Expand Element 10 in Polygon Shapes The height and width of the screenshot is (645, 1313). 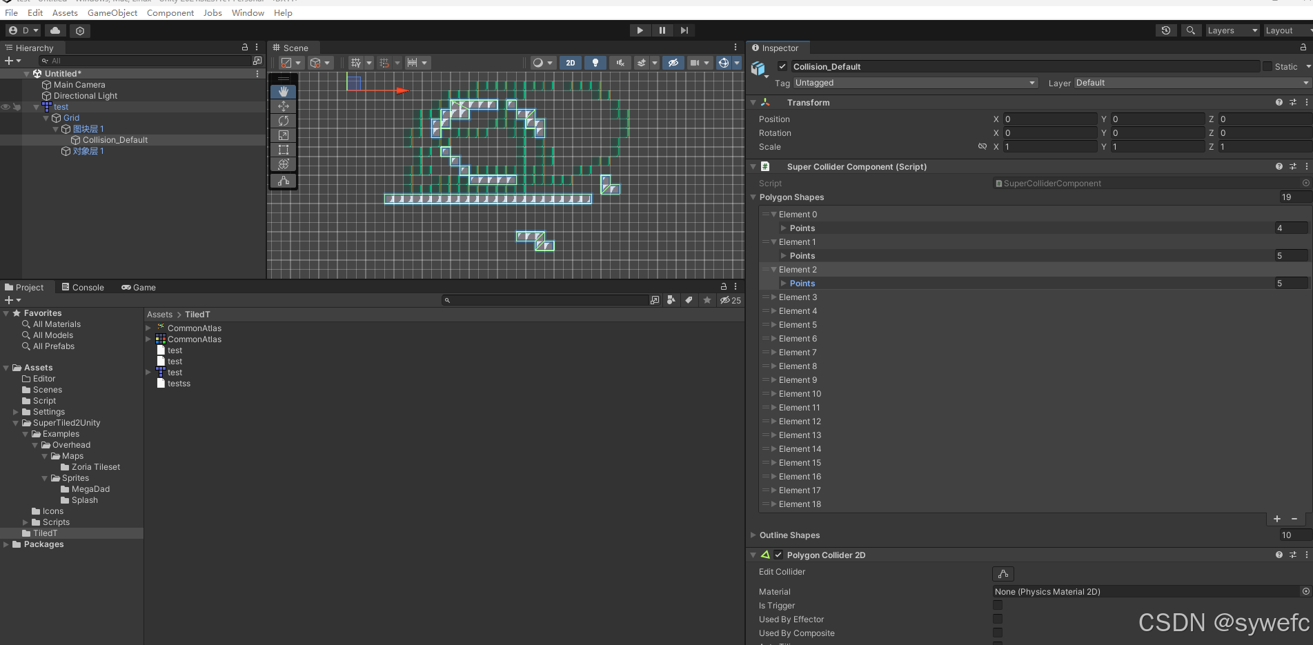(774, 394)
